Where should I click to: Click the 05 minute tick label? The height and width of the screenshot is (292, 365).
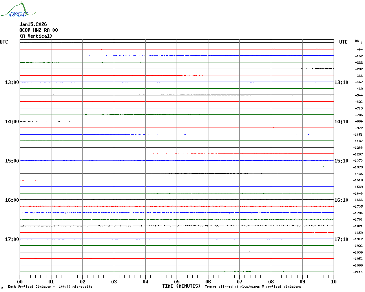177,281
